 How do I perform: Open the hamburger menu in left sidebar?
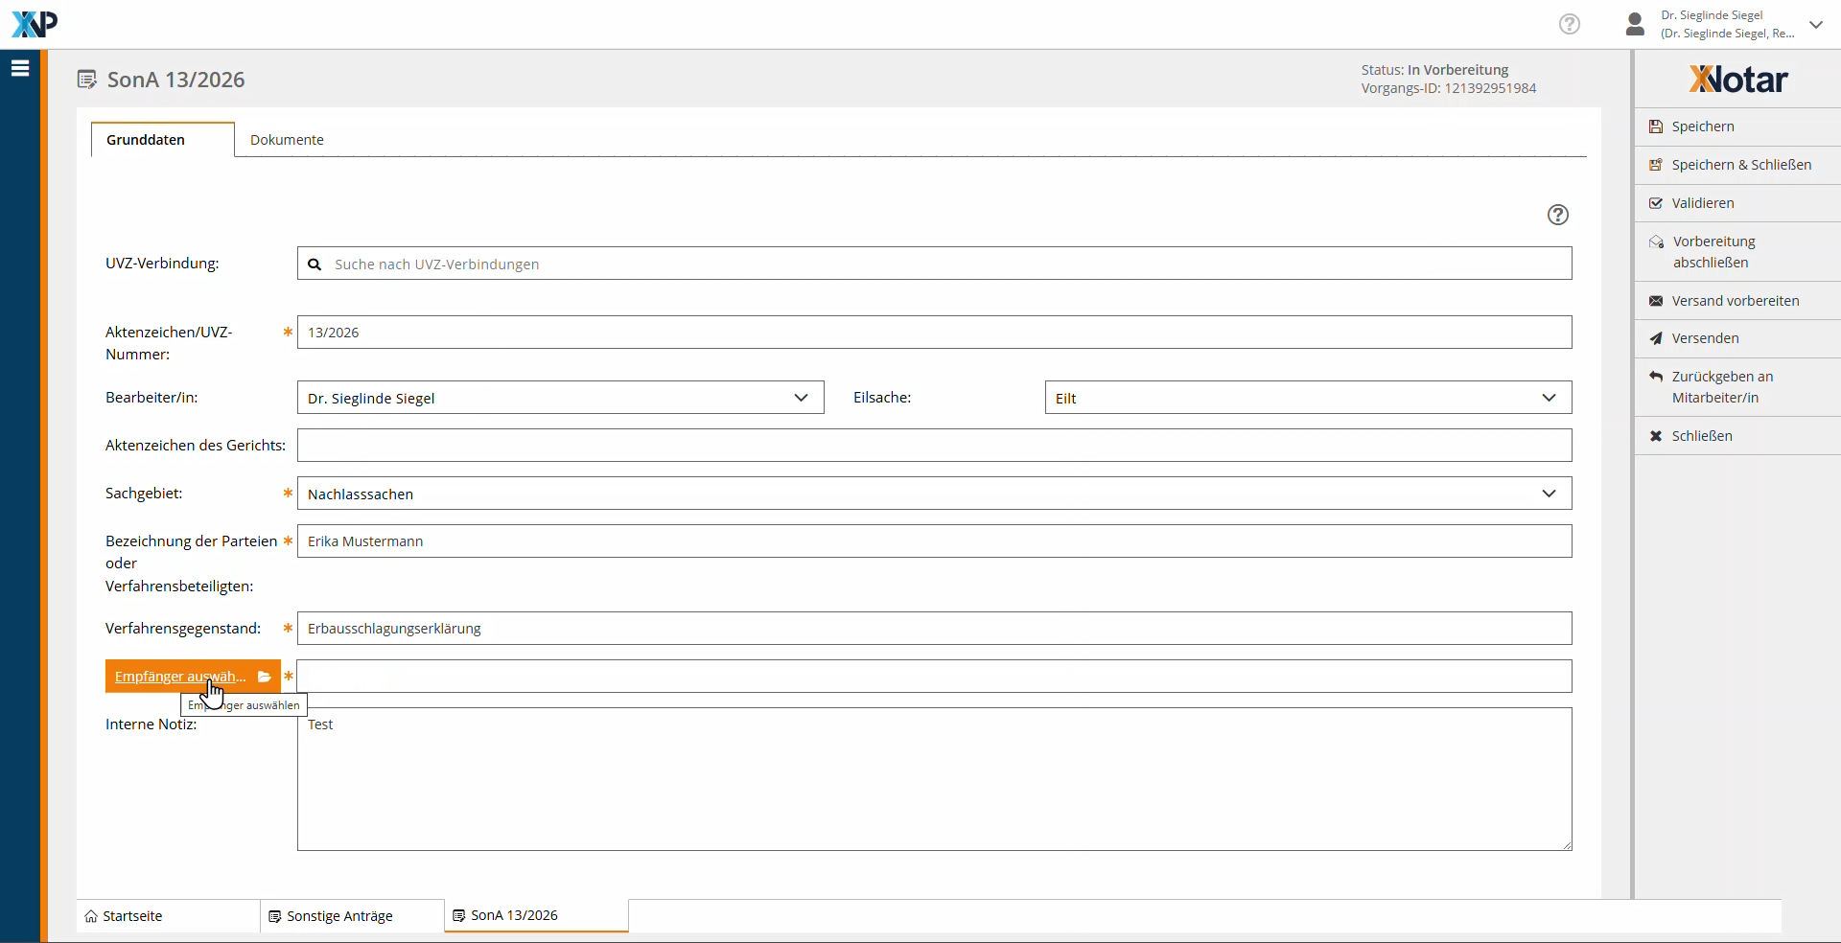pyautogui.click(x=20, y=68)
